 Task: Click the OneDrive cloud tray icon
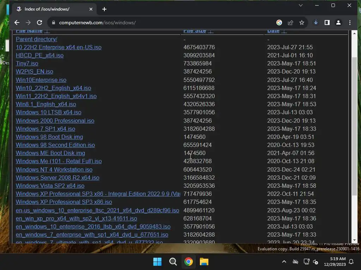pos(295,262)
